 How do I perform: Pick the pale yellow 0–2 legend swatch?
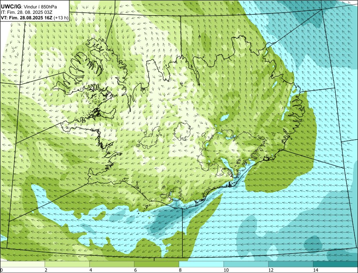click(x=23, y=264)
